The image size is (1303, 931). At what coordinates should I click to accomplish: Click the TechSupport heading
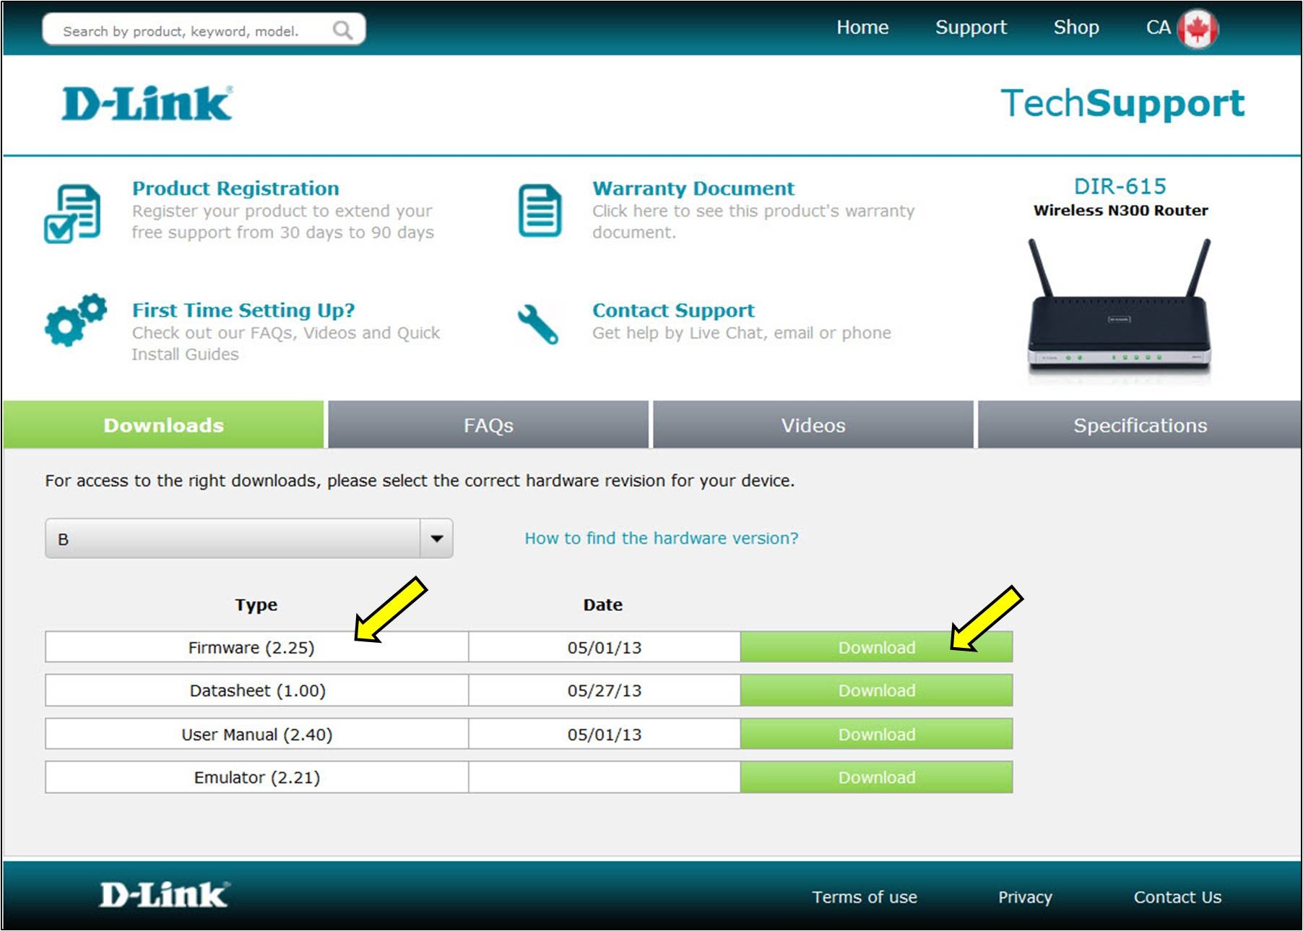pyautogui.click(x=1123, y=103)
